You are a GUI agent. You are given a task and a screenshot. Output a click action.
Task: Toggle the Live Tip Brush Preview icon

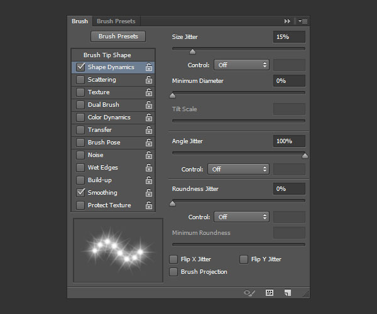tap(249, 293)
